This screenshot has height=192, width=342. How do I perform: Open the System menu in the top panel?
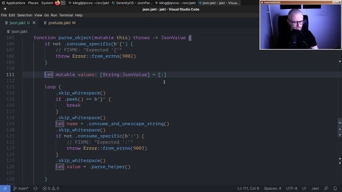click(47, 3)
